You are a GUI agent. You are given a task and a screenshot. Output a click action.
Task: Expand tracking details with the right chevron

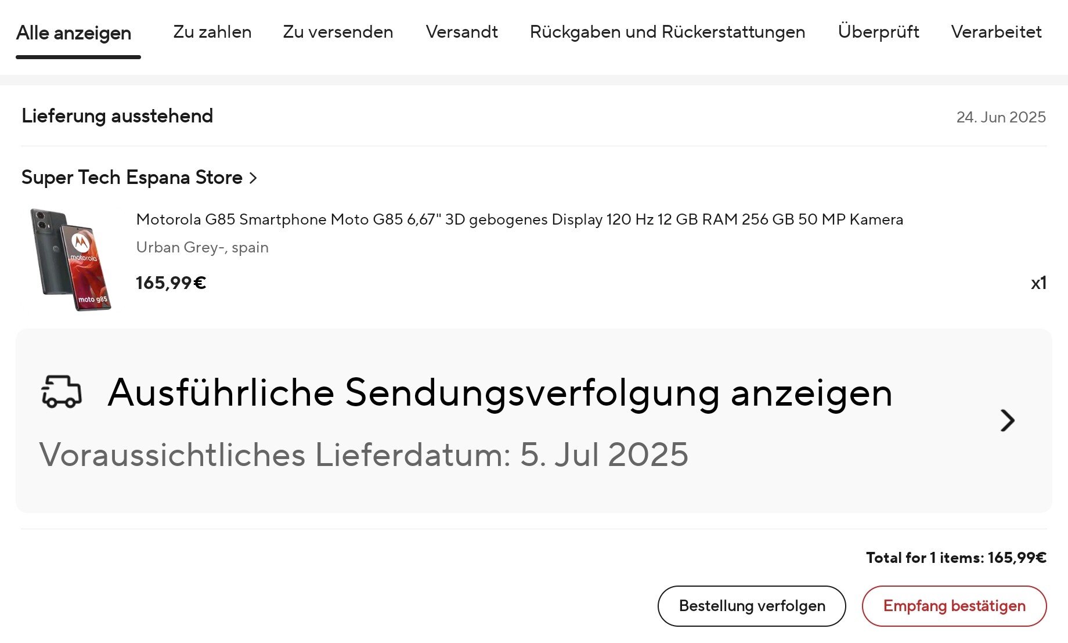point(1007,420)
